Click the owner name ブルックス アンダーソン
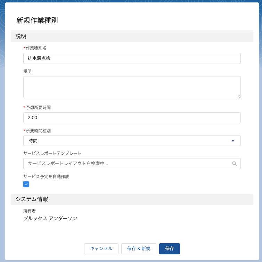 (x=50, y=218)
